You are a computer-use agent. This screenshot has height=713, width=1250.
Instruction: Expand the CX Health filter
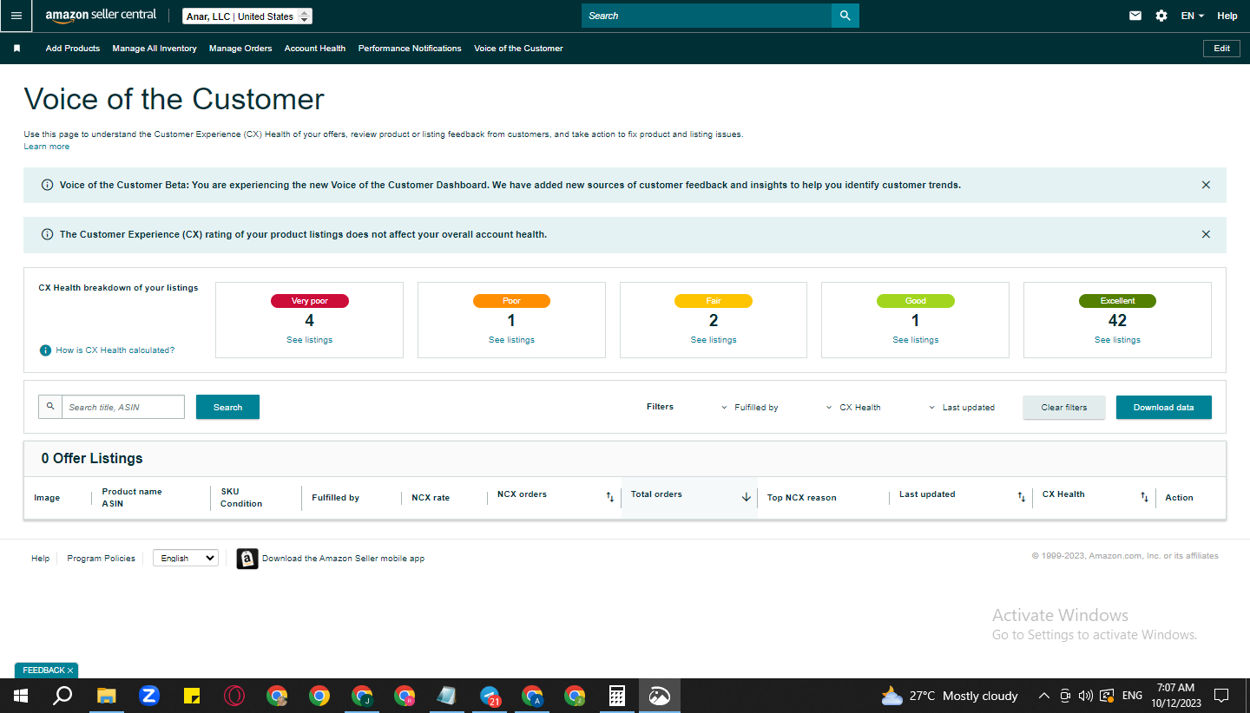(853, 408)
